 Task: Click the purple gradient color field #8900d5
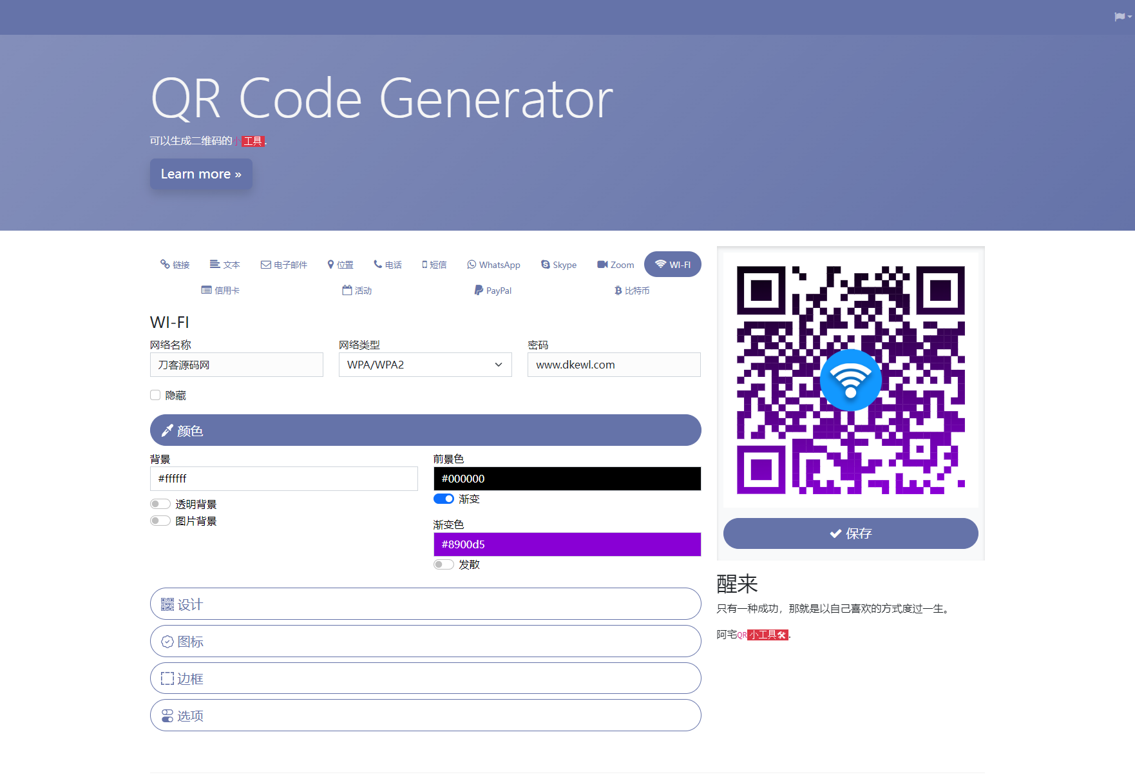567,544
